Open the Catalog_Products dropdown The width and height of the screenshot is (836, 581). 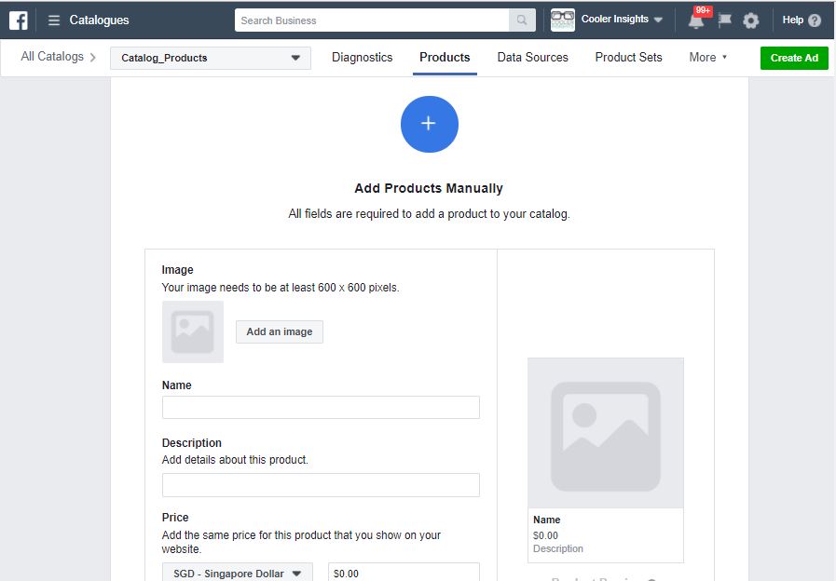click(211, 58)
